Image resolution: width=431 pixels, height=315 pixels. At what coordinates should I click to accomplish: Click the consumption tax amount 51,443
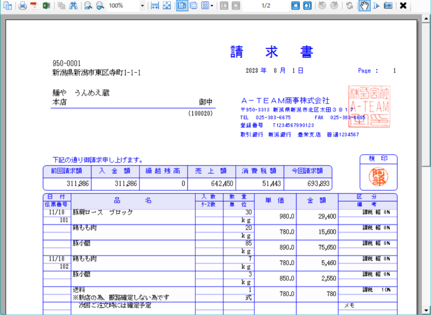click(x=271, y=183)
